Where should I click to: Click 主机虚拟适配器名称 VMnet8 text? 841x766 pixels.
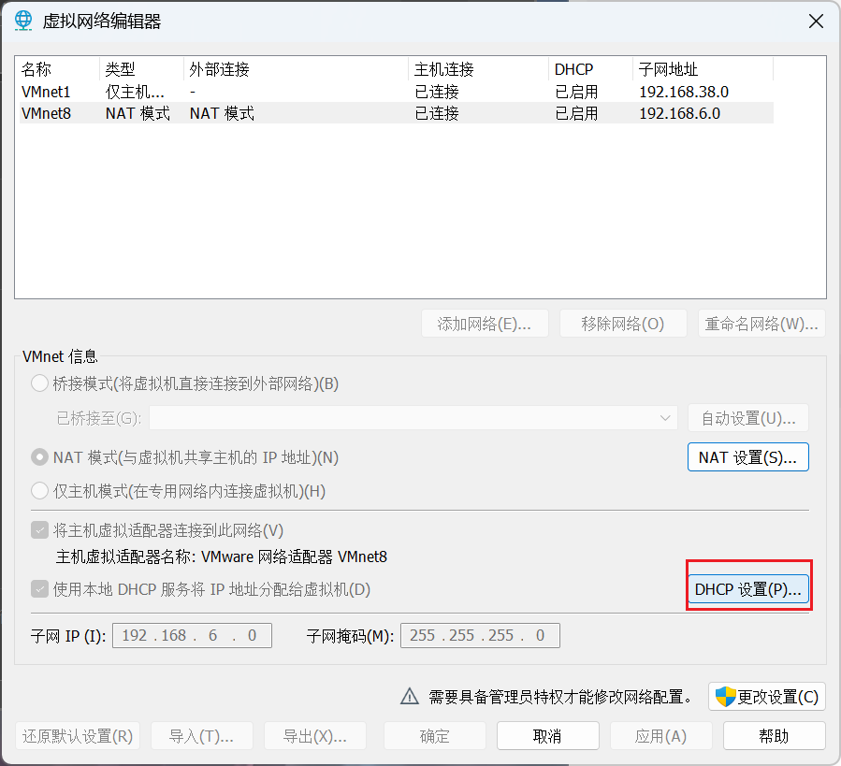222,556
